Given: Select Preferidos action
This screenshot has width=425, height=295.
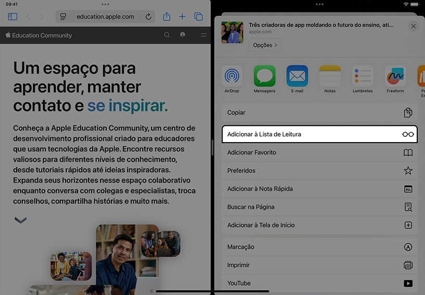Looking at the screenshot, I should tap(320, 171).
